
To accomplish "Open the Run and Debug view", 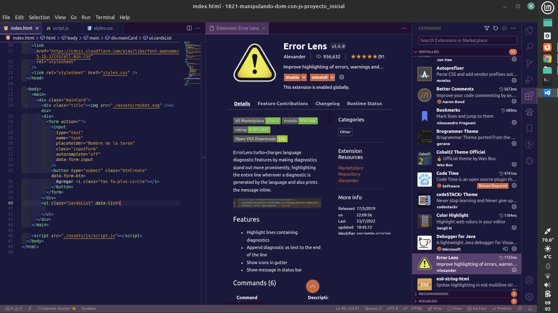I will 529,79.
